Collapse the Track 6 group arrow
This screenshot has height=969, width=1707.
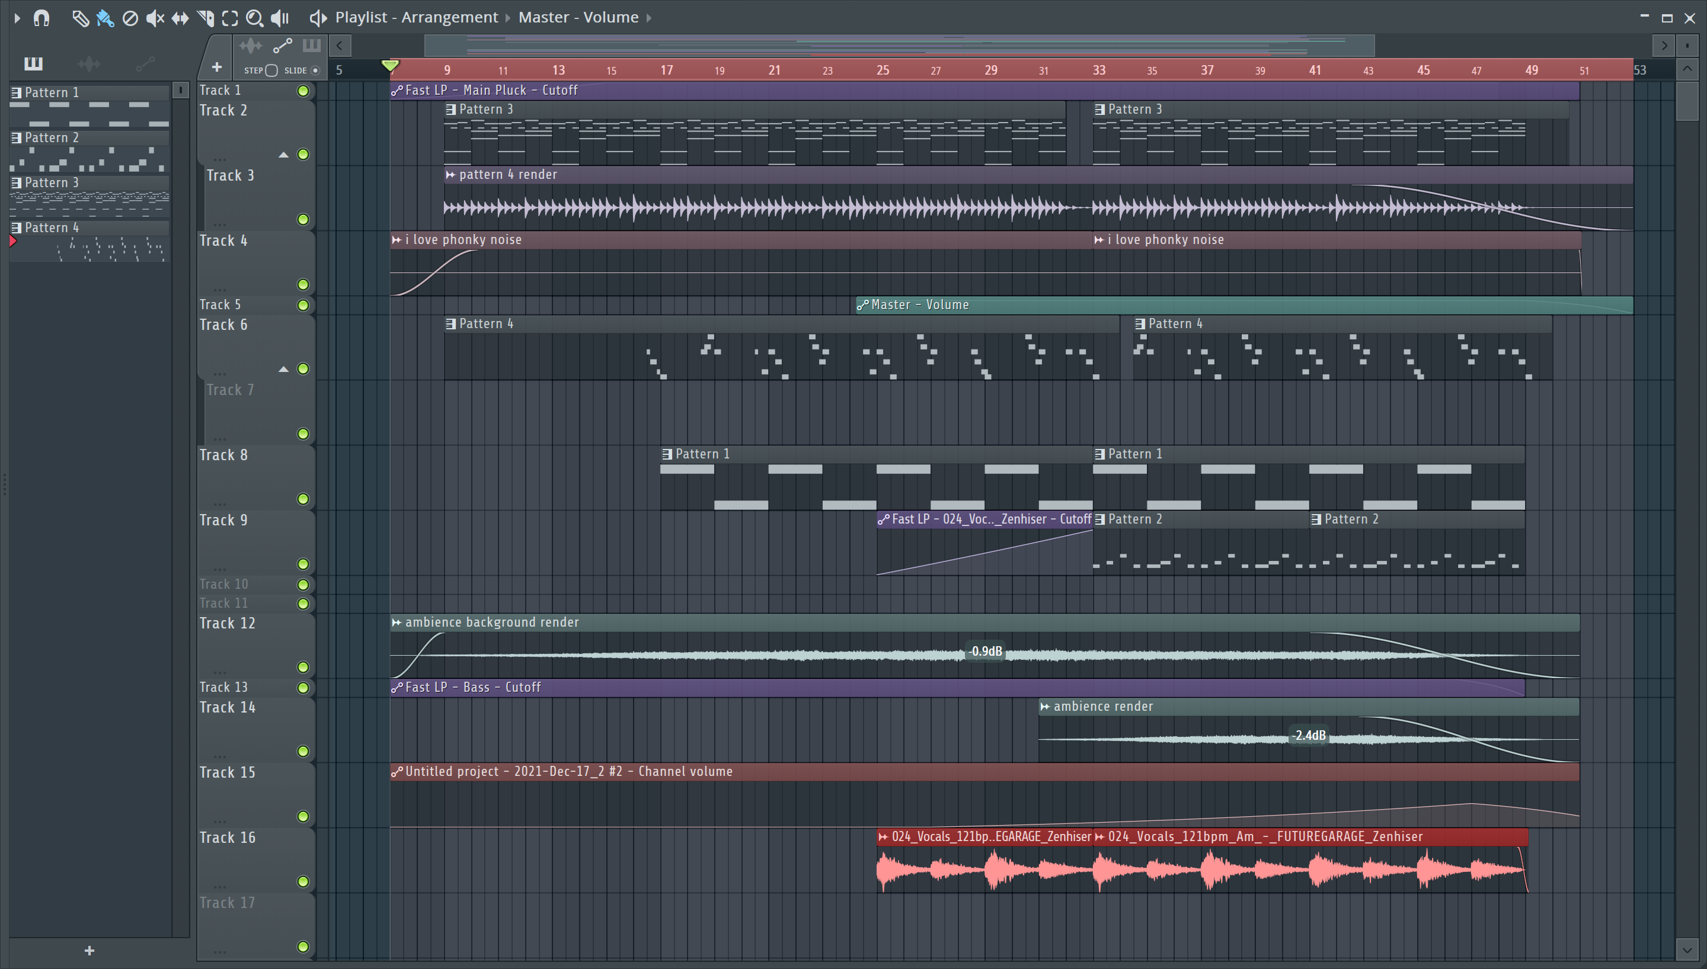click(284, 370)
